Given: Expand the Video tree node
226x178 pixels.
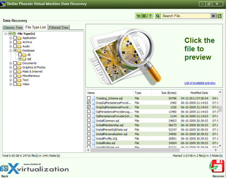Looking at the screenshot, I should [x=11, y=84].
